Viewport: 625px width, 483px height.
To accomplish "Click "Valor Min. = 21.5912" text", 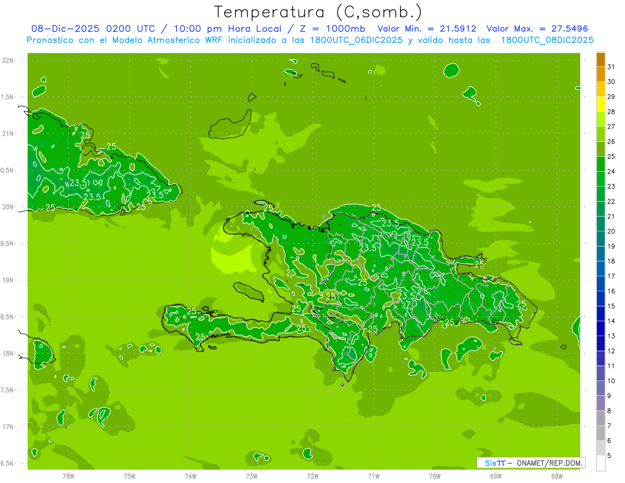I will coord(427,29).
